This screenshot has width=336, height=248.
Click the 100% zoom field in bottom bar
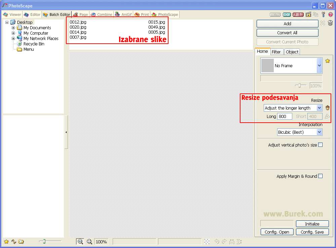tap(101, 242)
